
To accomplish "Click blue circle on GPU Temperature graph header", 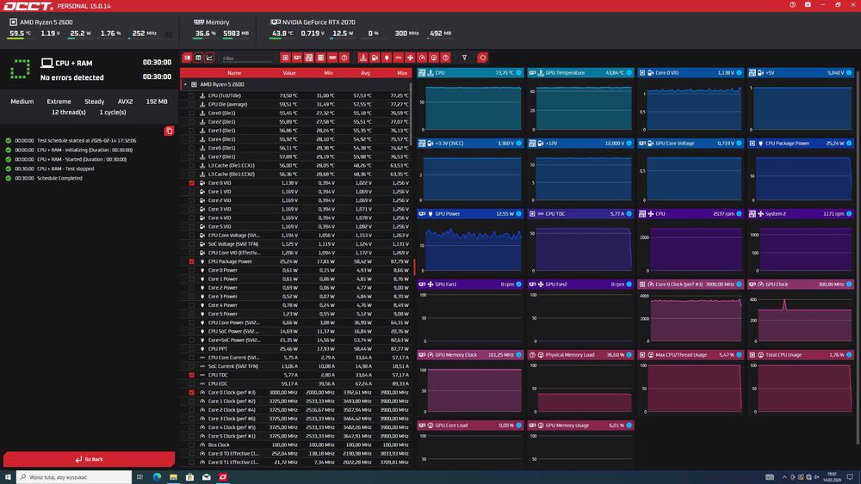I will click(x=629, y=72).
